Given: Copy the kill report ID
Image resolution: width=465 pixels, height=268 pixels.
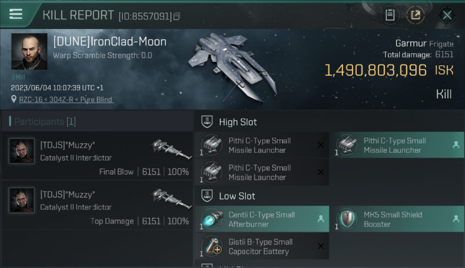Looking at the screenshot, I should pyautogui.click(x=177, y=16).
